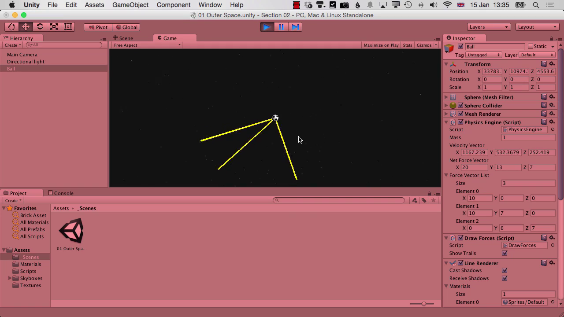Open Transform component gear menu
This screenshot has width=564, height=317.
click(x=551, y=64)
